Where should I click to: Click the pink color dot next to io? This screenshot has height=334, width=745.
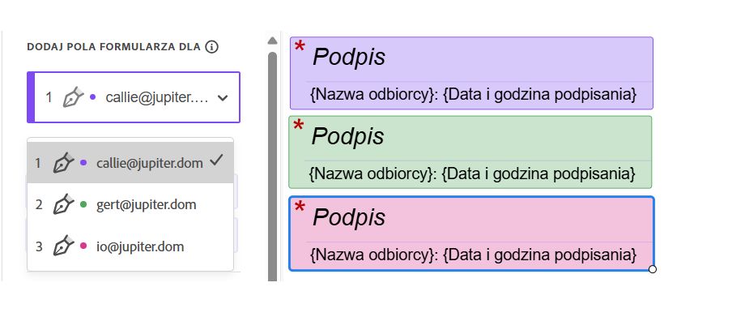pyautogui.click(x=84, y=246)
